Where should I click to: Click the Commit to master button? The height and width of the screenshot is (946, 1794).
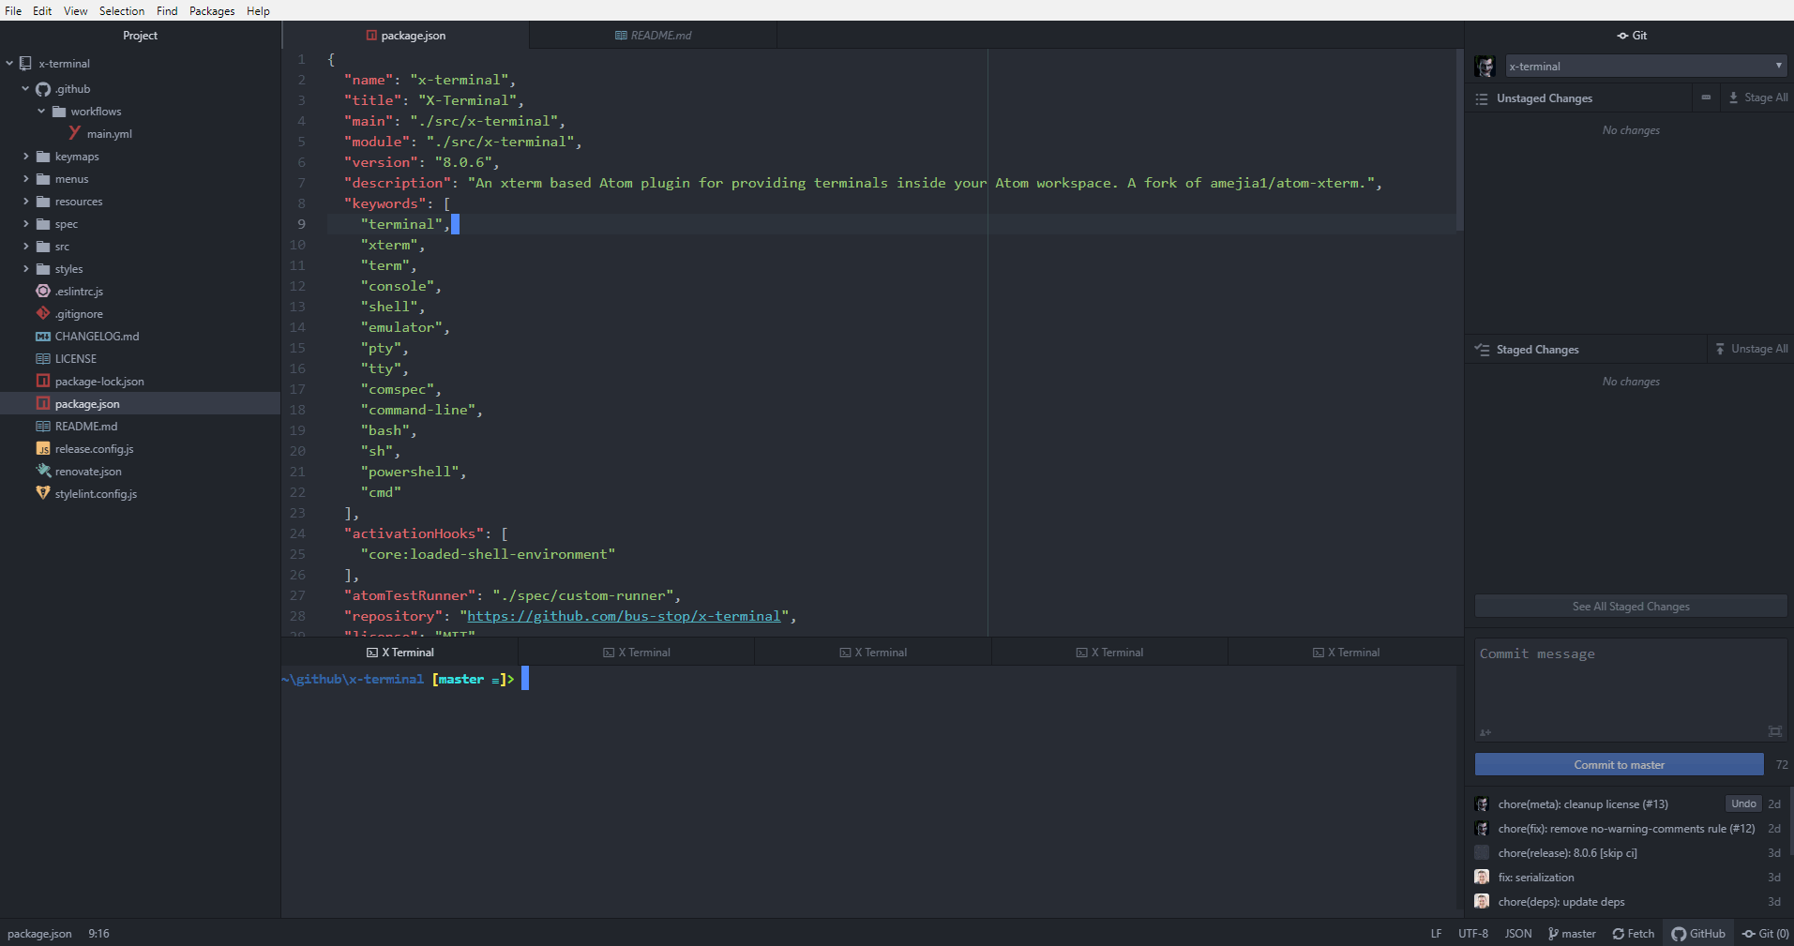[x=1619, y=765]
